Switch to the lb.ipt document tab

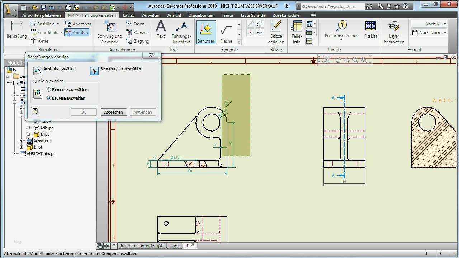174,246
